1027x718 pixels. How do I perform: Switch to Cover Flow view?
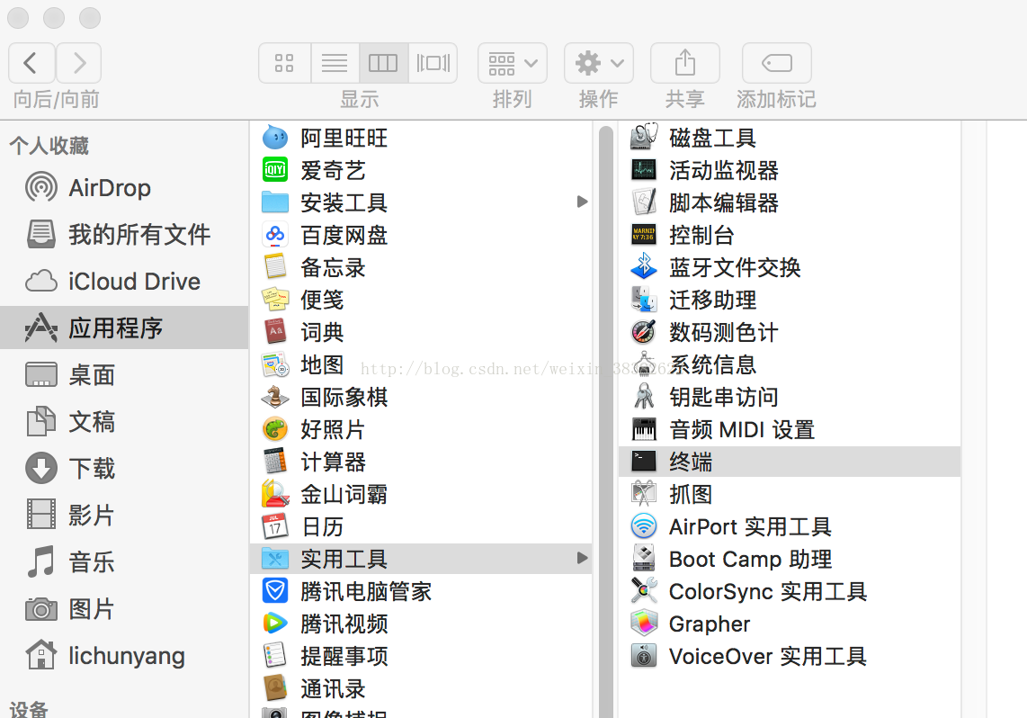click(x=433, y=63)
